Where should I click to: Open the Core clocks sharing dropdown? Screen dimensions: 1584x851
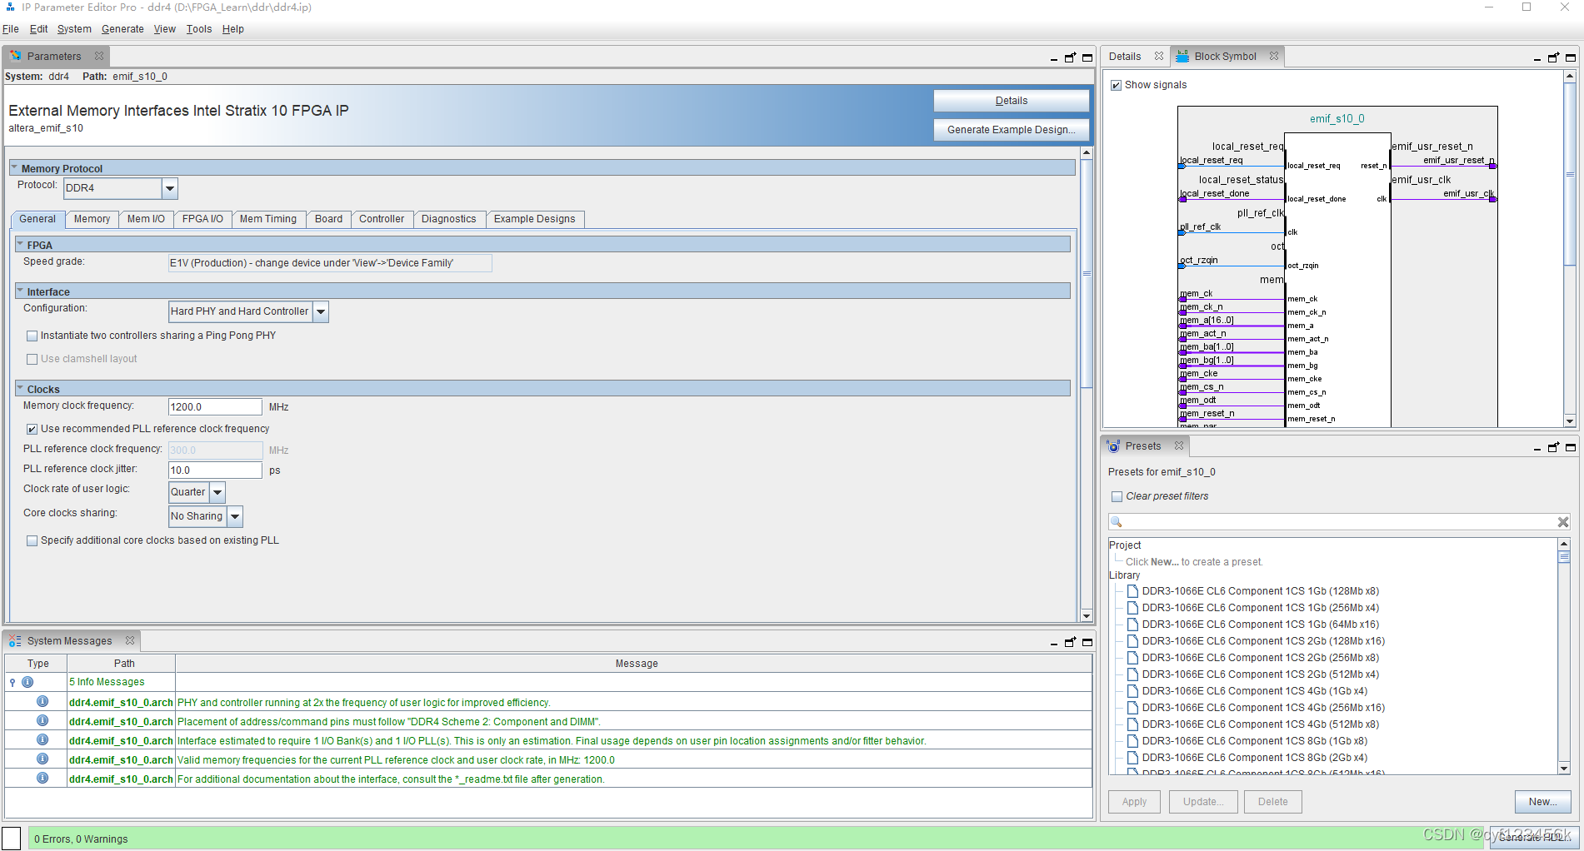coord(235,516)
